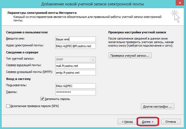The height and width of the screenshot is (129, 186).
Task: Click the 'Проверка настройки учетной записи' heading
Action: [137, 32]
